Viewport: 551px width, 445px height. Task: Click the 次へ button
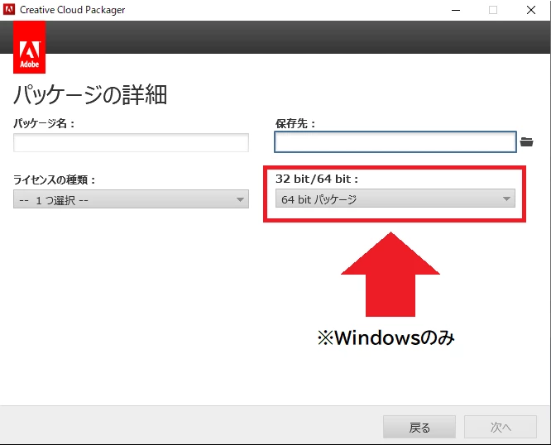[x=501, y=427]
